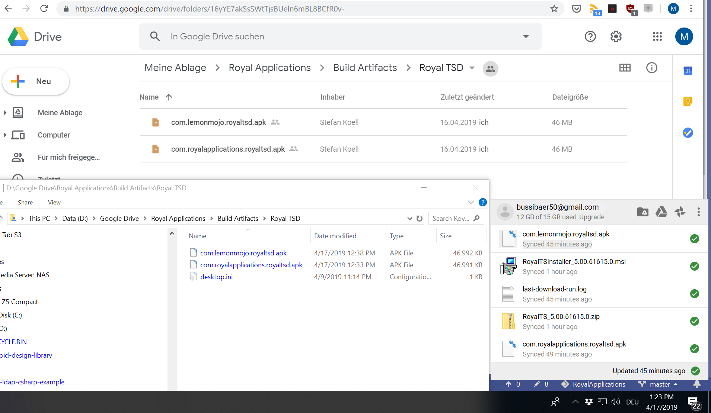Visit Google Drive on the web from sync panel
This screenshot has width=711, height=413.
pos(661,212)
